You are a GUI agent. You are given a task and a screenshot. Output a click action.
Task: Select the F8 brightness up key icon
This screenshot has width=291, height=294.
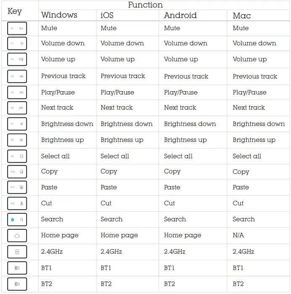pos(17,140)
